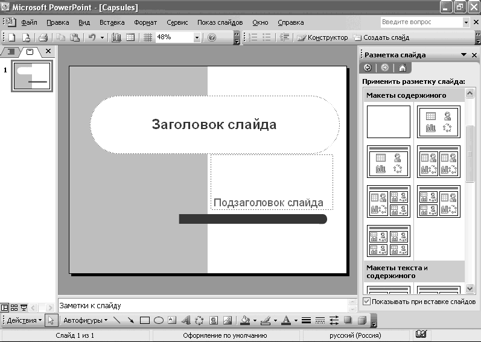Open the Автофигуры dropdown menu
Image resolution: width=481 pixels, height=342 pixels.
click(x=85, y=320)
